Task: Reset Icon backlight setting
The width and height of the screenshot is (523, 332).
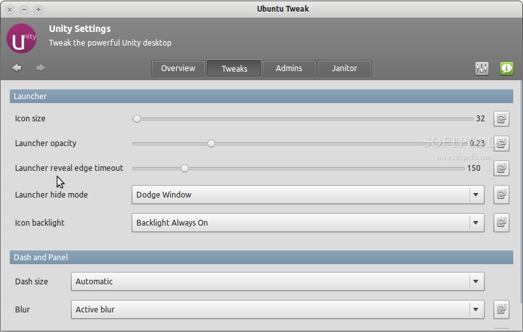Action: point(501,222)
